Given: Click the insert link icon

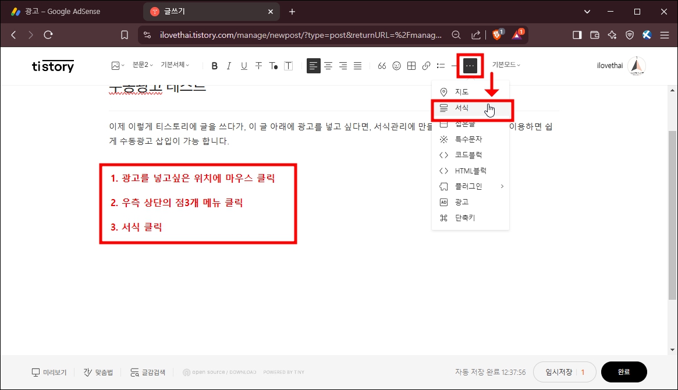Looking at the screenshot, I should tap(425, 66).
